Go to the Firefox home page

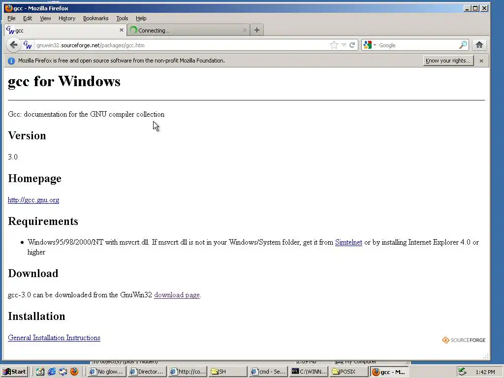click(479, 45)
